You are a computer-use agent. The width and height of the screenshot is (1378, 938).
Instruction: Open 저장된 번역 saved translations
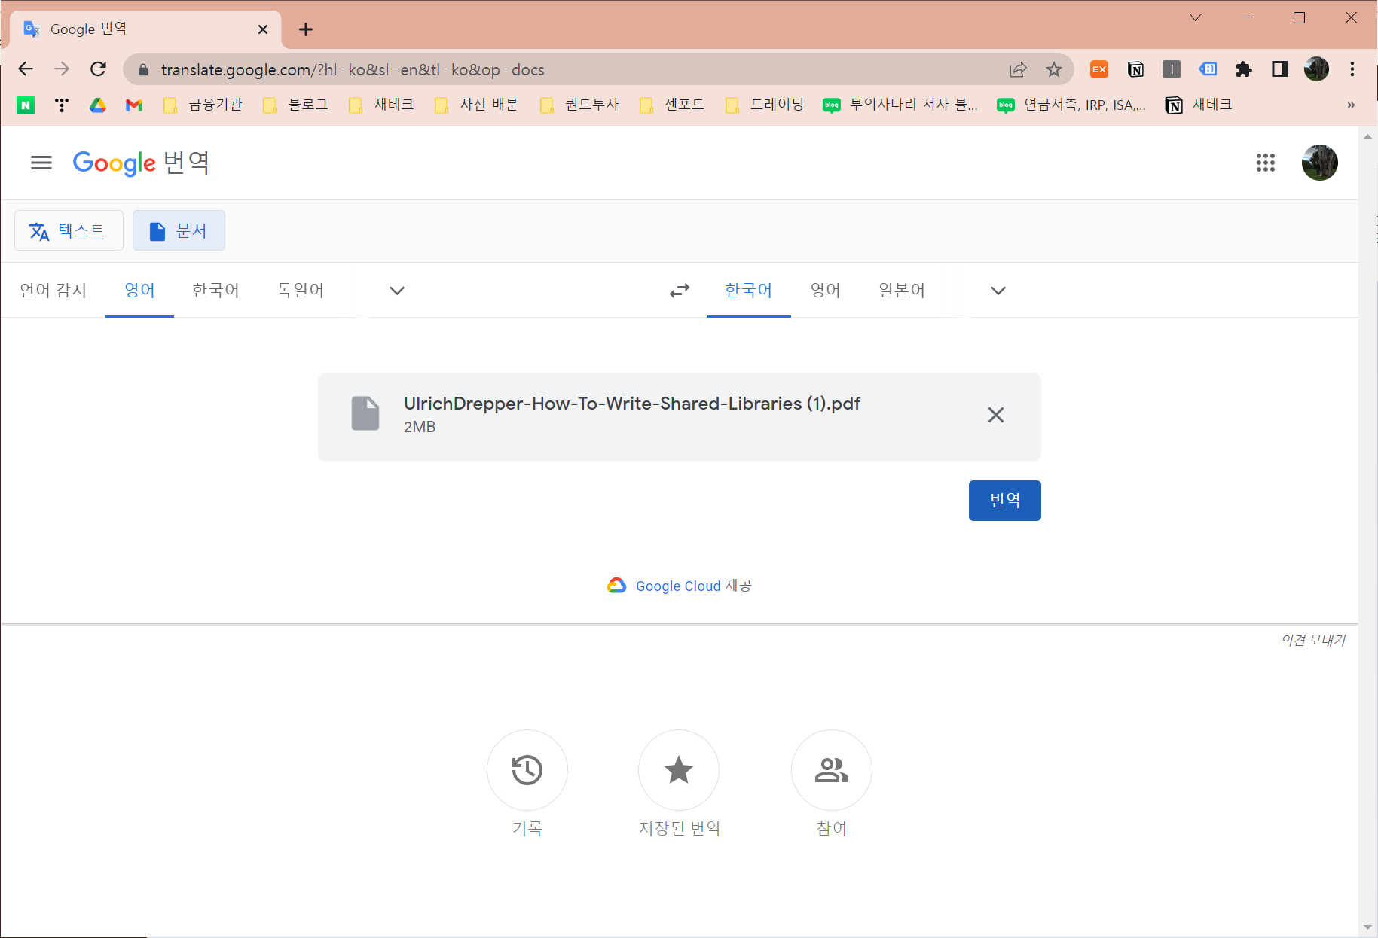pyautogui.click(x=679, y=770)
